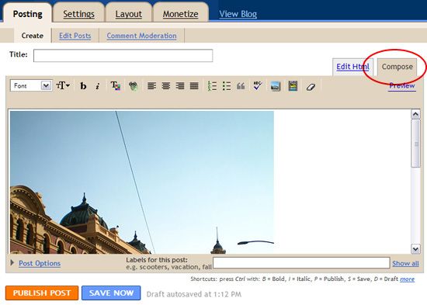Center-align the text
The width and height of the screenshot is (427, 305).
pyautogui.click(x=166, y=86)
